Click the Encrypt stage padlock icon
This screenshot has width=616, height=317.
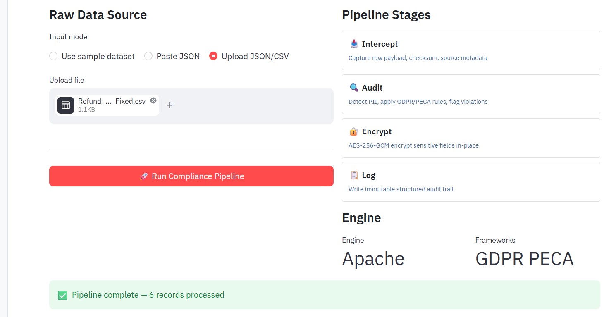pyautogui.click(x=354, y=131)
